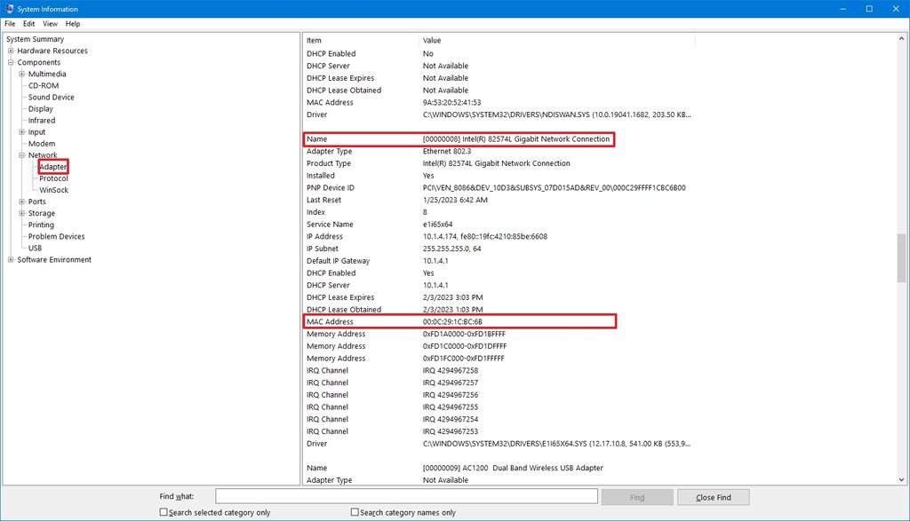Select the WinSock tree item
This screenshot has width=910, height=521.
(53, 189)
